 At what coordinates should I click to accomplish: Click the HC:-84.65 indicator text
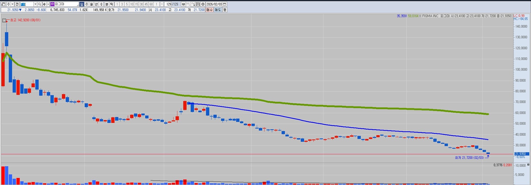[x=520, y=19]
